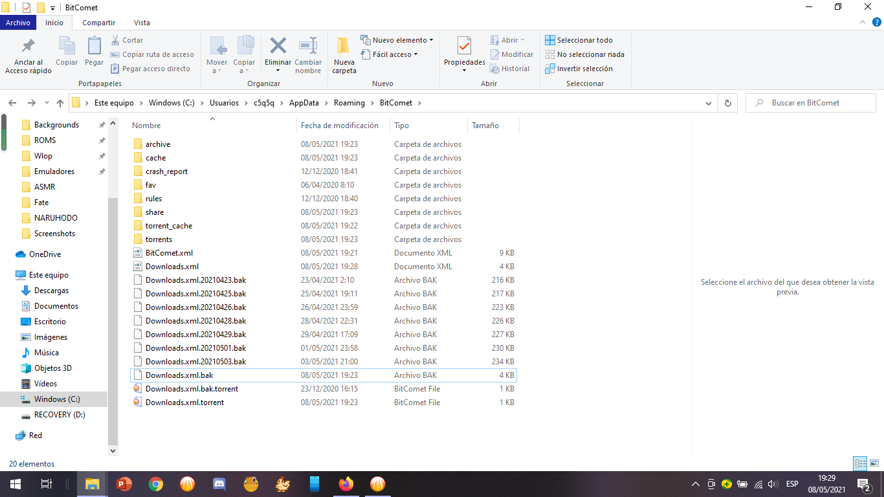Open the Windows Start menu
The width and height of the screenshot is (884, 497).
(x=15, y=484)
